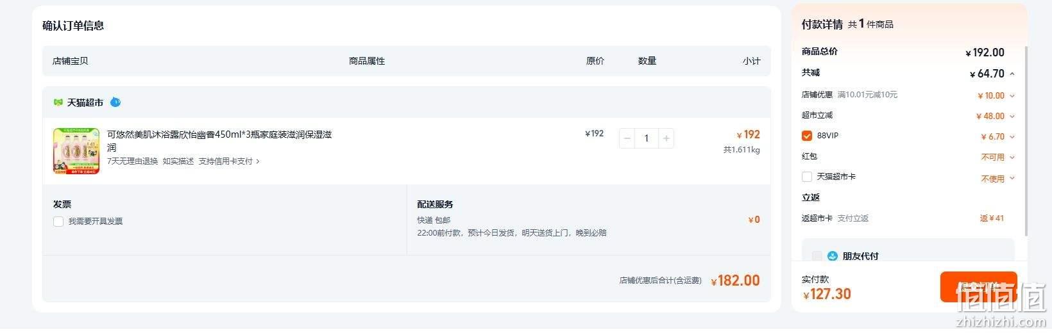Click the quantity input field showing 1
Image resolution: width=1052 pixels, height=333 pixels.
647,138
